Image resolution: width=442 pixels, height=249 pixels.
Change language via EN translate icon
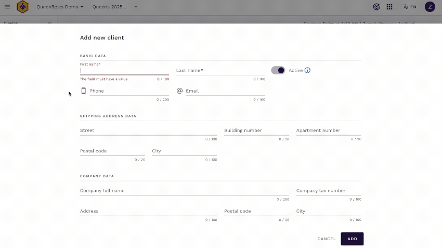point(409,7)
